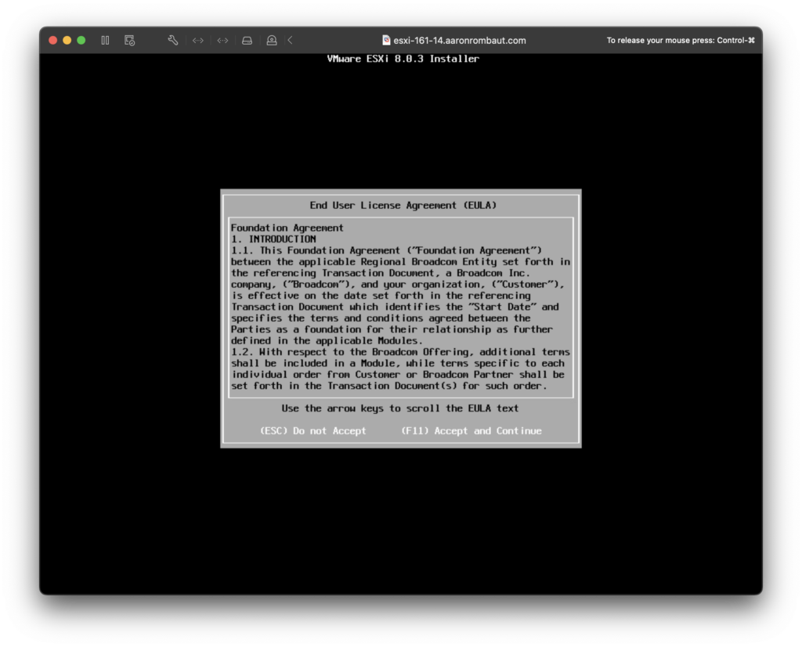
Task: Click the first network adapter icon
Action: click(x=198, y=40)
